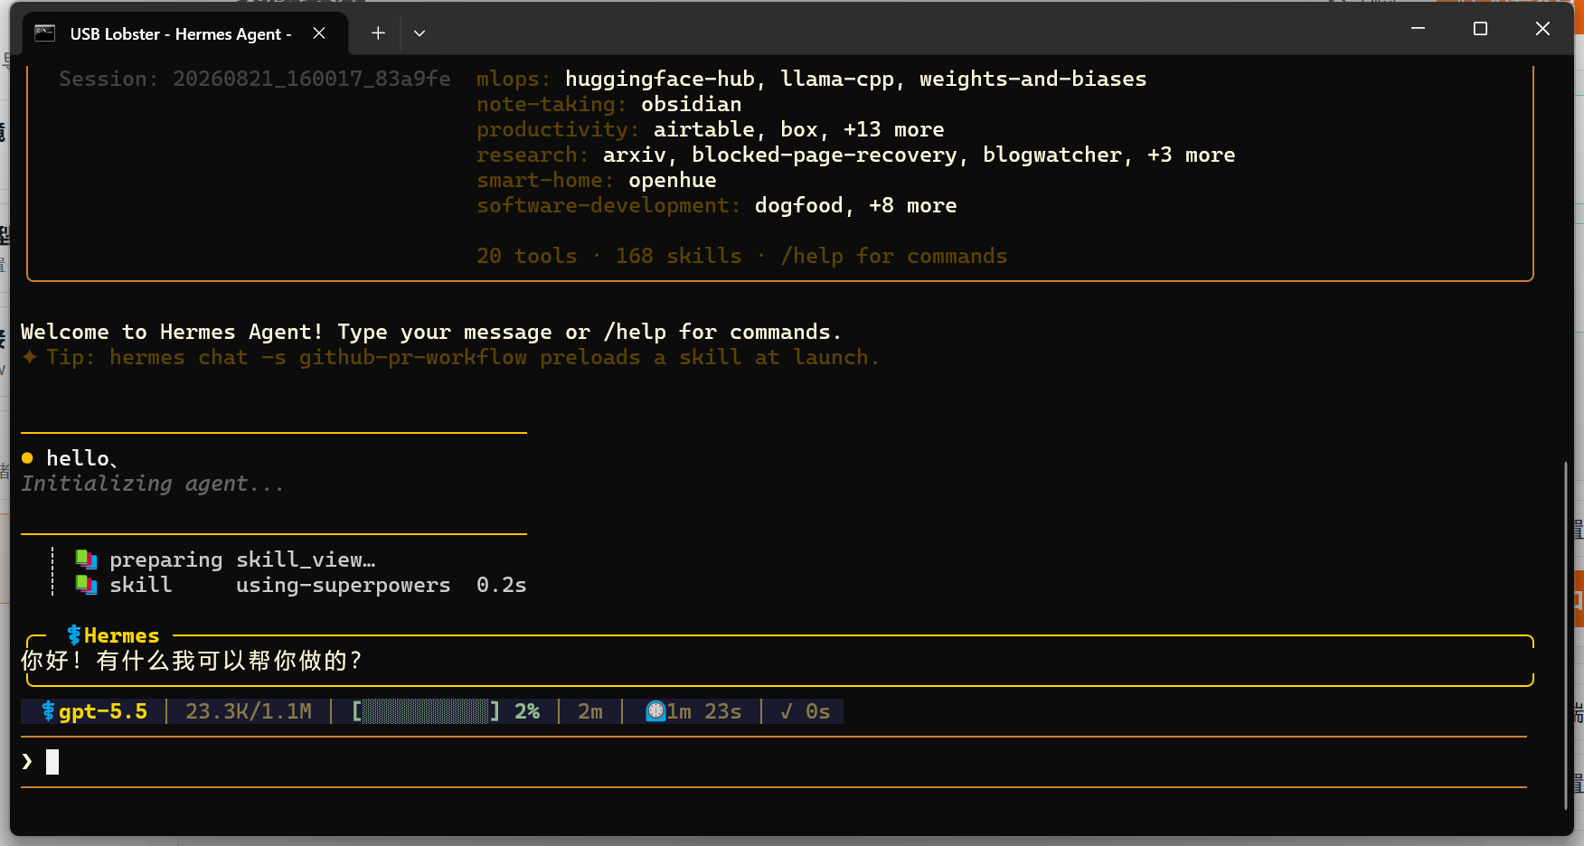Click the Chinese greeting reply from Hermes

(x=192, y=661)
